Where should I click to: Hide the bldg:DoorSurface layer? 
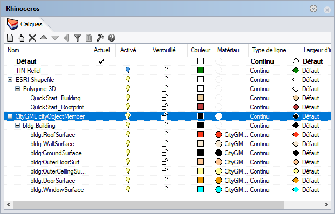coord(128,180)
